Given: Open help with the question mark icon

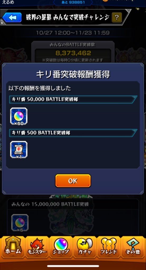Looking at the screenshot, I should pos(117,17).
